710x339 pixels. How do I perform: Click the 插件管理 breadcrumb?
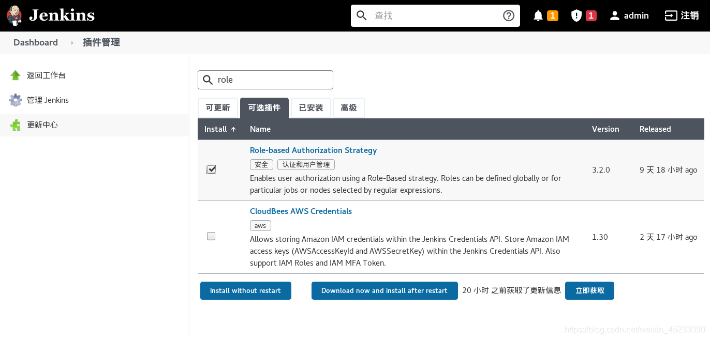(101, 42)
